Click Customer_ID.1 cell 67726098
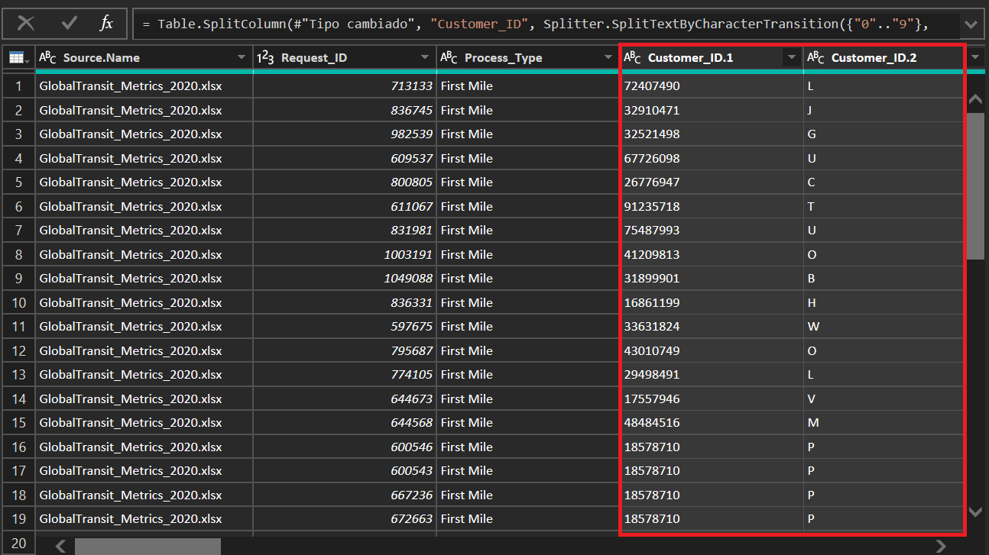Viewport: 989px width, 555px height. [712, 158]
